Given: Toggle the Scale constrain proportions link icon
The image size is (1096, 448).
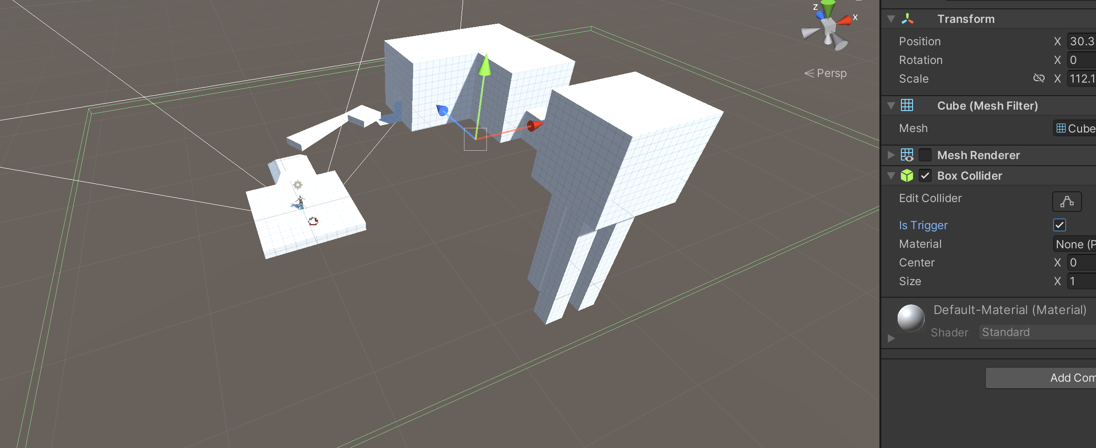Looking at the screenshot, I should tap(1039, 78).
